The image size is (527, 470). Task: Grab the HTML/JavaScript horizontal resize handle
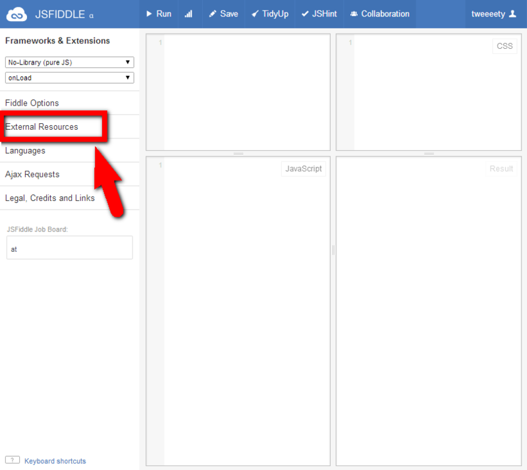[238, 154]
